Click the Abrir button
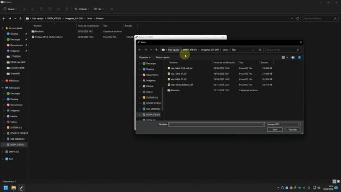This screenshot has height=192, width=341. [x=275, y=130]
